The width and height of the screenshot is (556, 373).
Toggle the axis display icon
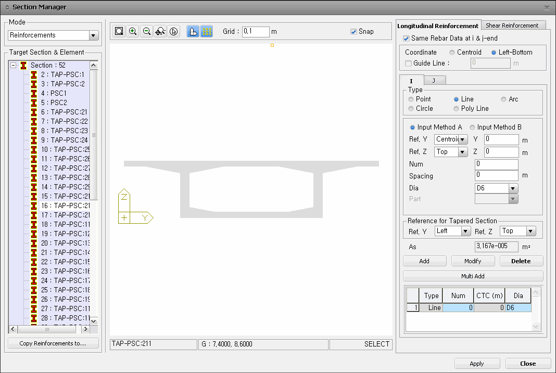click(193, 31)
